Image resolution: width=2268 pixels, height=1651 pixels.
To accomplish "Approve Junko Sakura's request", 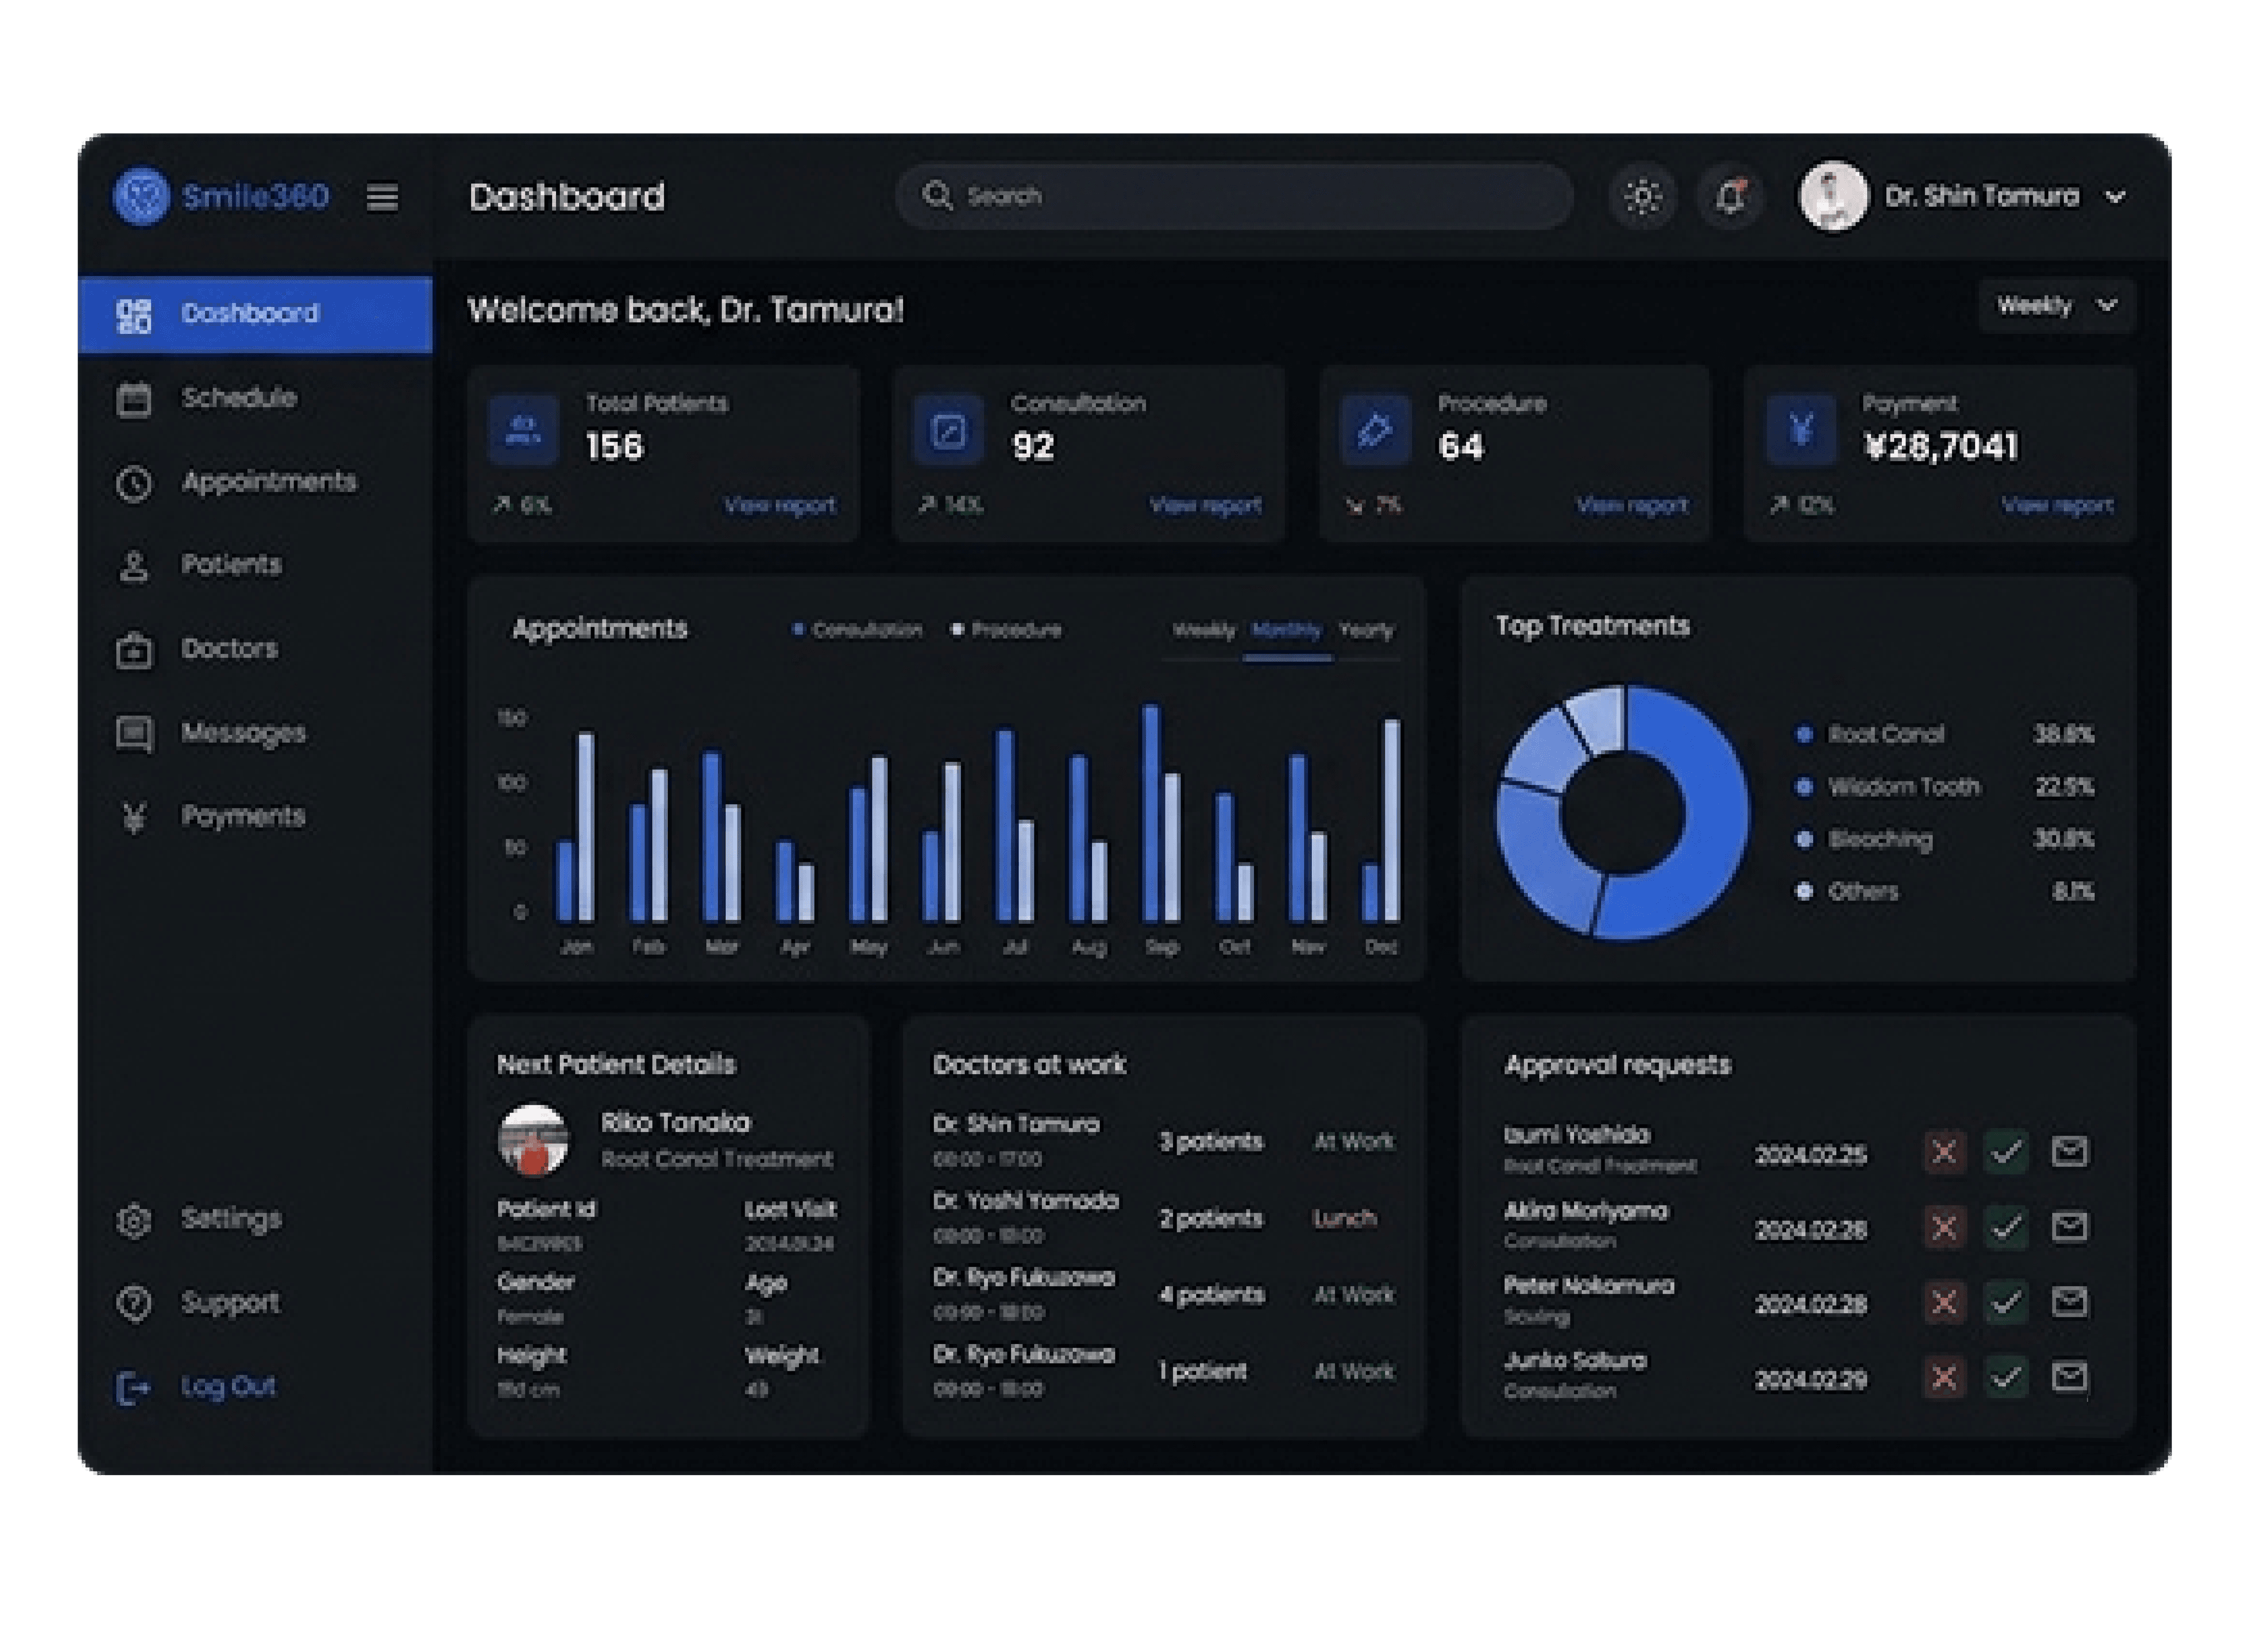I will click(x=2006, y=1379).
